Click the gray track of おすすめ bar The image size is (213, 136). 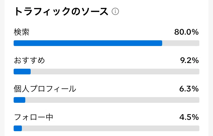pyautogui.click(x=115, y=72)
